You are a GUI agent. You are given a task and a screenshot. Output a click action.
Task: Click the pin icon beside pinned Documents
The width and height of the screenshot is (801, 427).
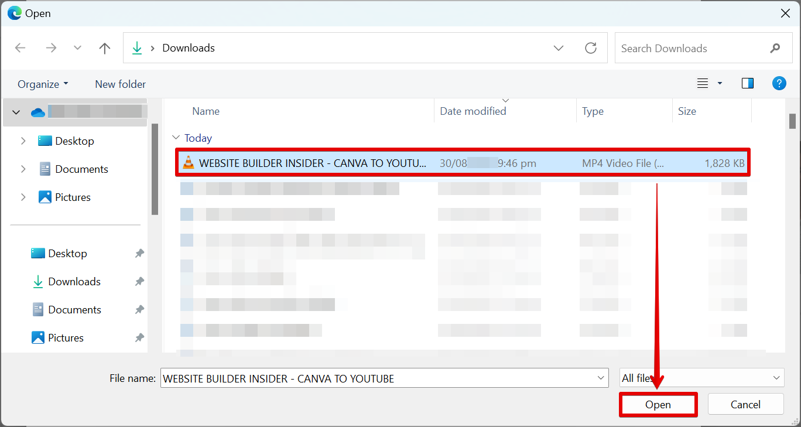pyautogui.click(x=139, y=309)
